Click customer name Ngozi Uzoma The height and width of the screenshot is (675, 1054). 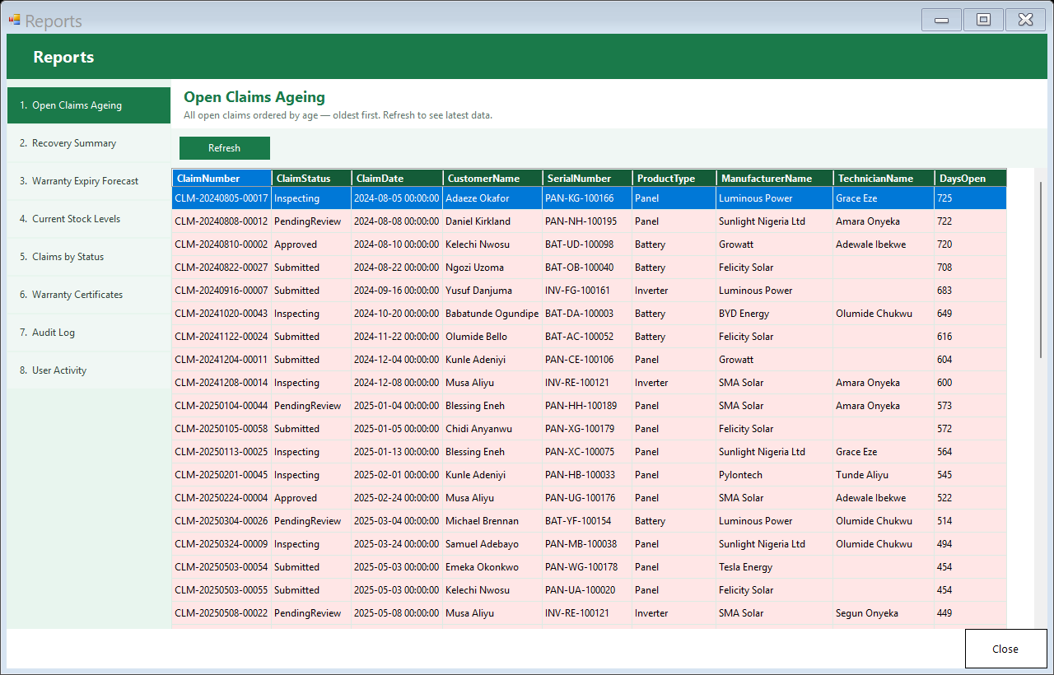[492, 268]
